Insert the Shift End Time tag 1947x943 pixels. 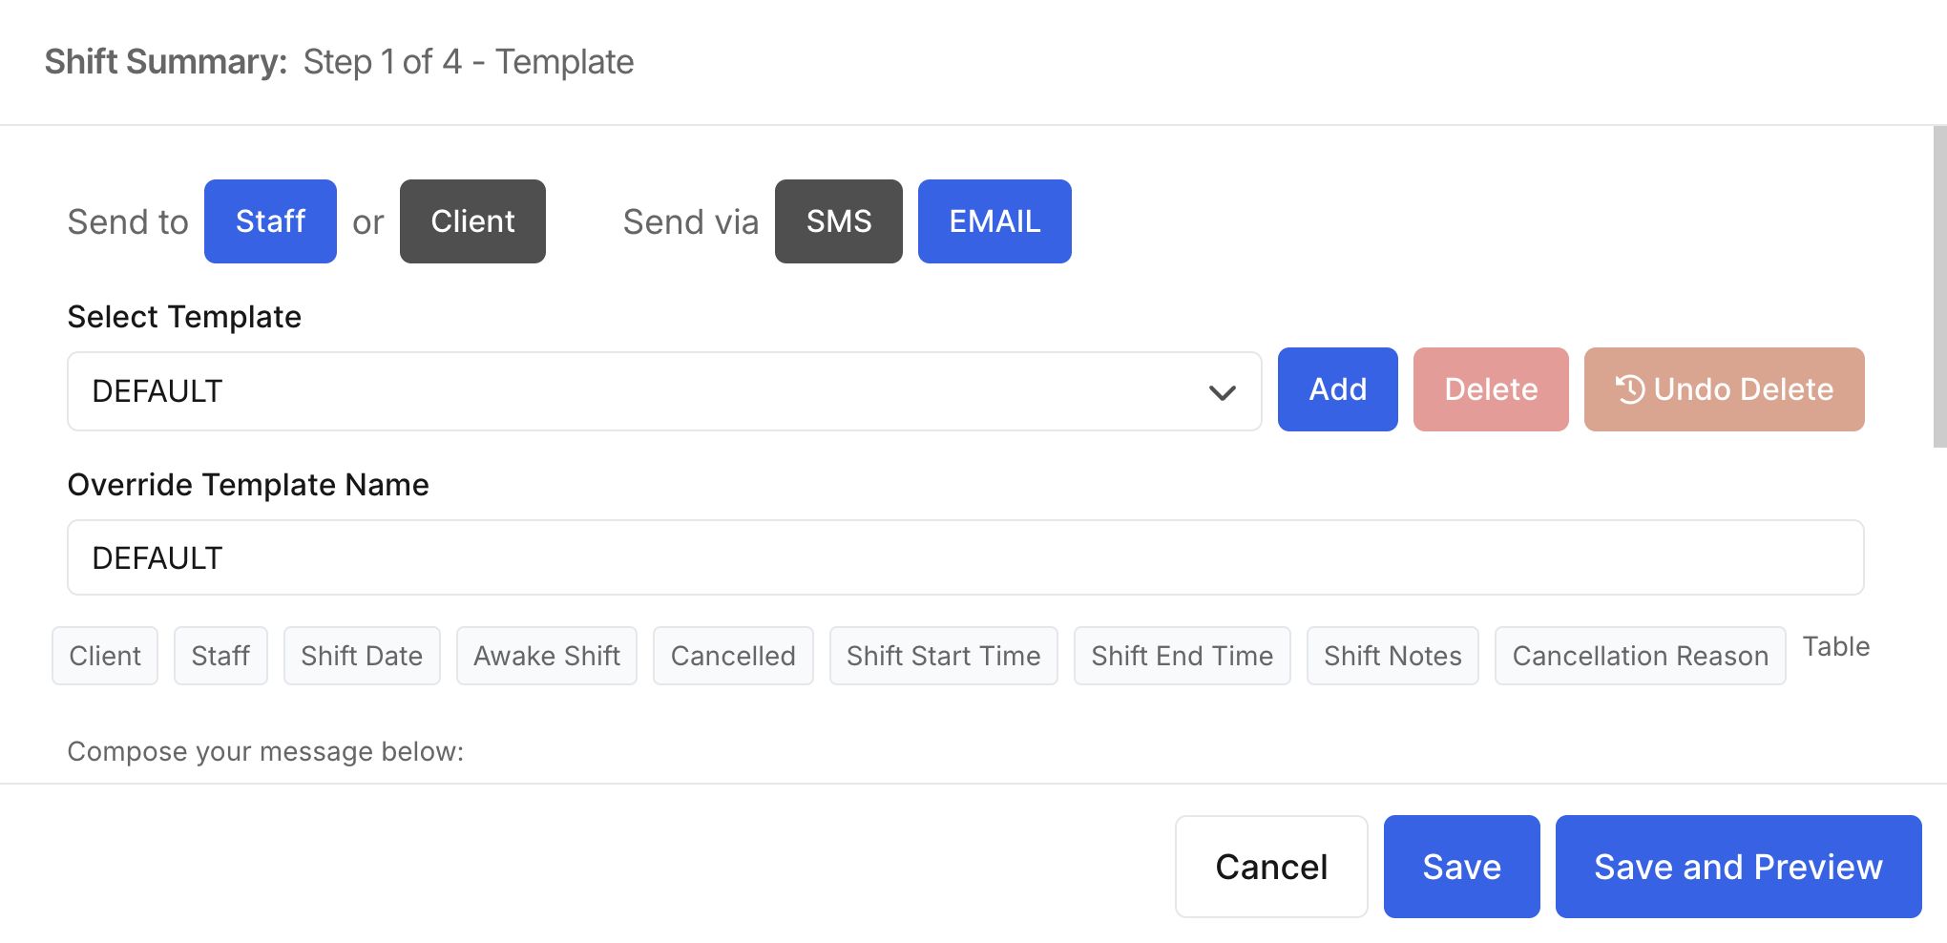click(1183, 656)
